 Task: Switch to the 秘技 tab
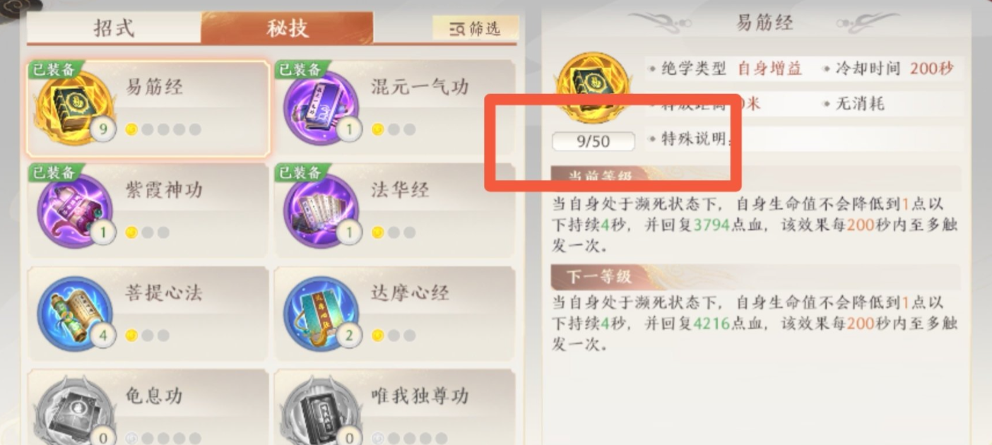[x=287, y=28]
